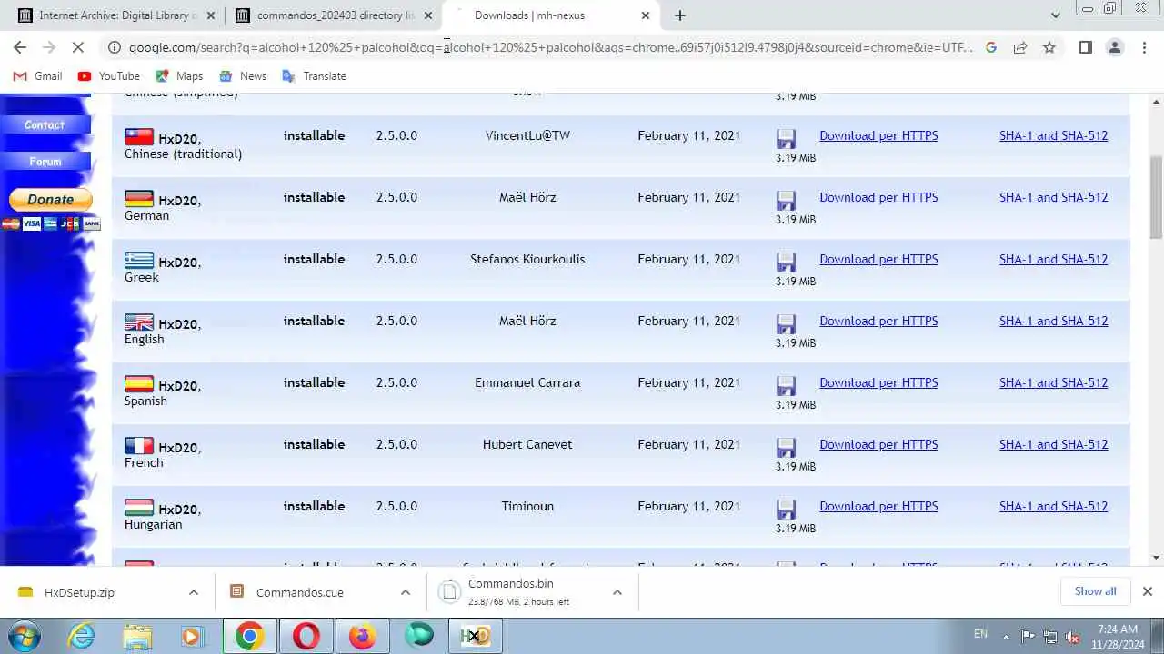Open the YouTube bookmark
This screenshot has width=1164, height=654.
(x=109, y=76)
